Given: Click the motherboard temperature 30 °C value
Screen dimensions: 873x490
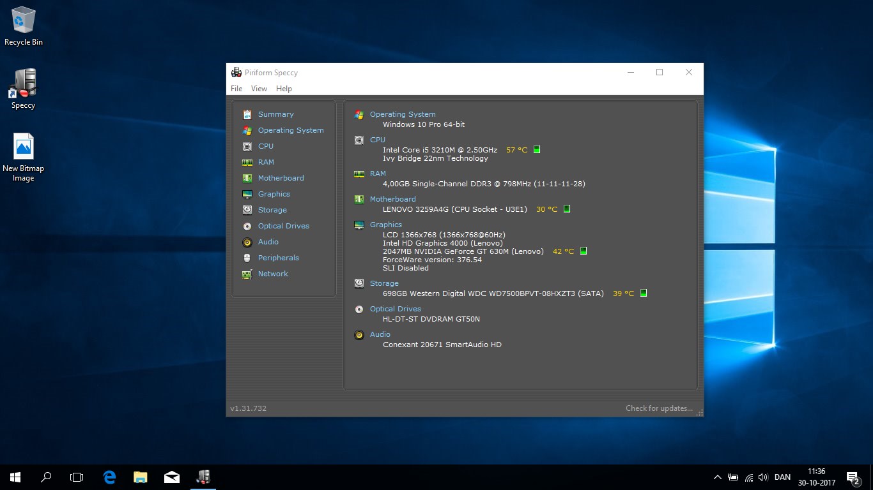Looking at the screenshot, I should (x=547, y=209).
